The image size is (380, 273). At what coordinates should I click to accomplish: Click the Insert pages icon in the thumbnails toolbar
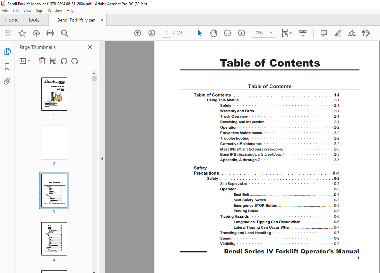coord(53,61)
